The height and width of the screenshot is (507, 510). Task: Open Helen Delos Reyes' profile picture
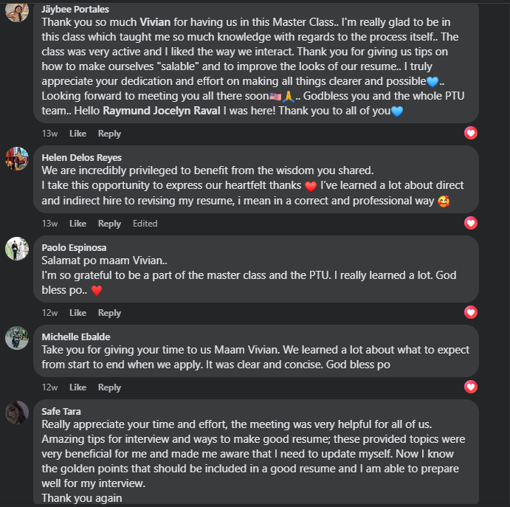click(x=17, y=158)
